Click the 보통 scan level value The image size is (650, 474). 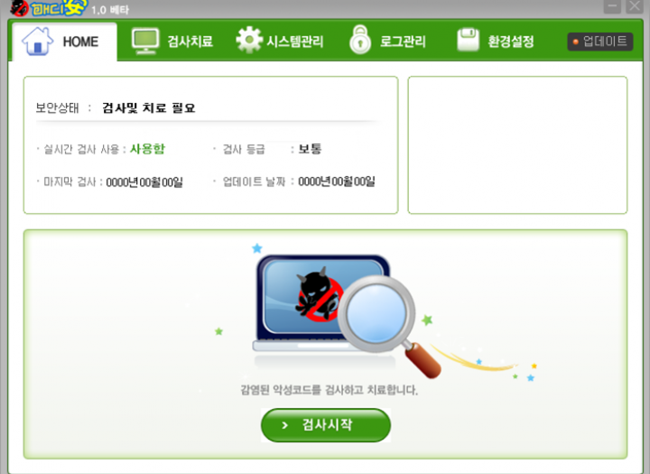pyautogui.click(x=310, y=149)
